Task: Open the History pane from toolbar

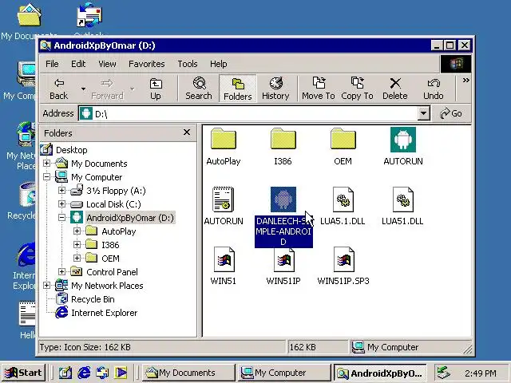Action: pos(275,89)
